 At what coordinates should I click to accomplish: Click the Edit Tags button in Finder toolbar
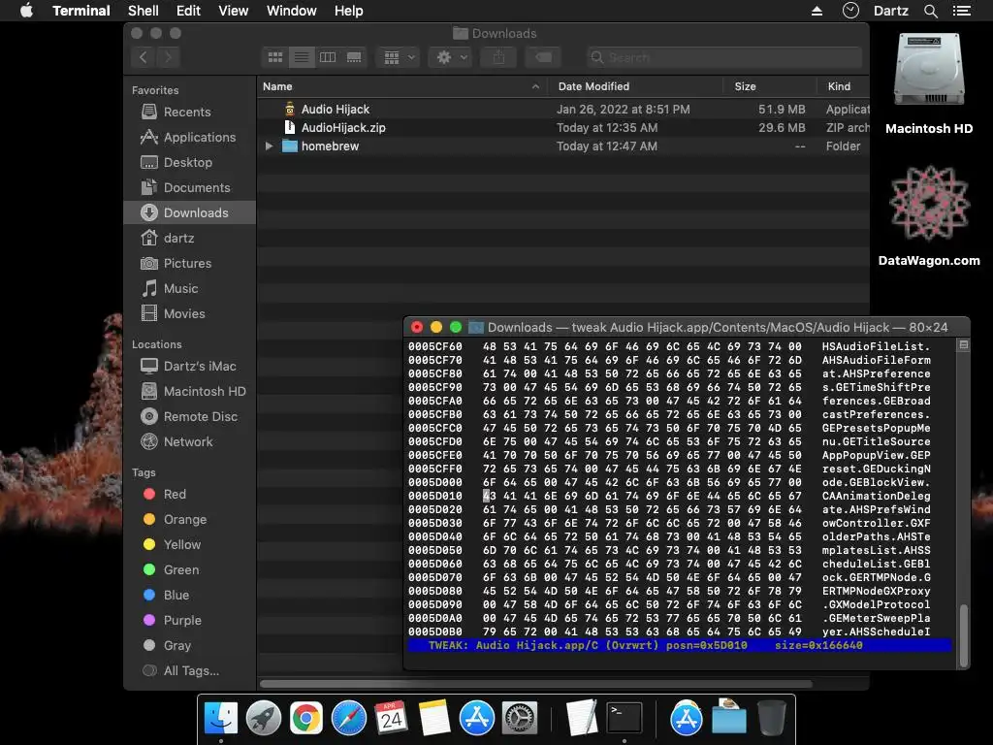[x=543, y=57]
